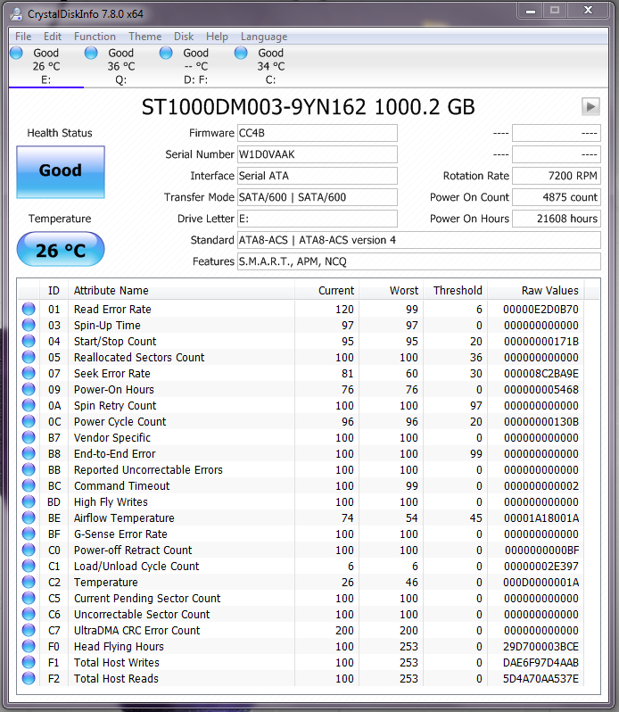Click the Current column header
Viewport: 619px width, 712px height.
326,291
